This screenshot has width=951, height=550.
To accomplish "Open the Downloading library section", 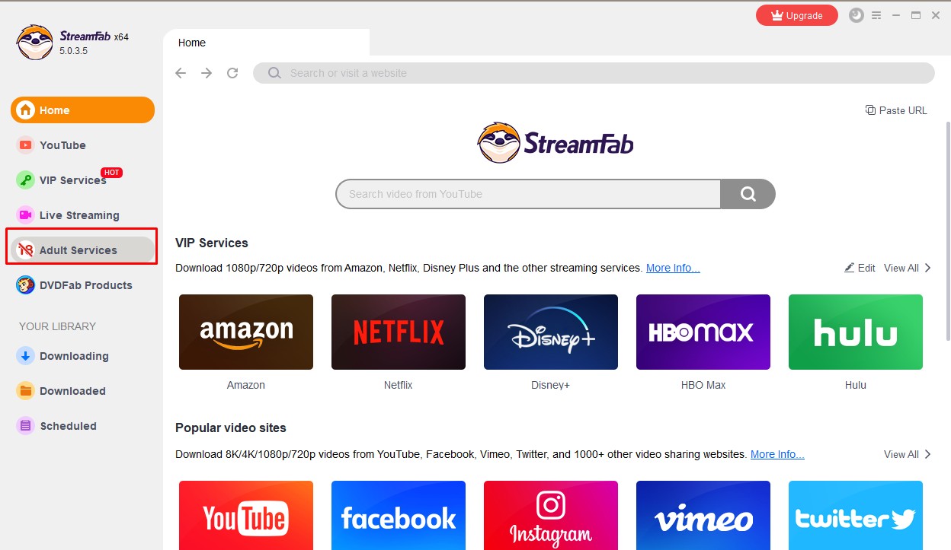I will (73, 356).
